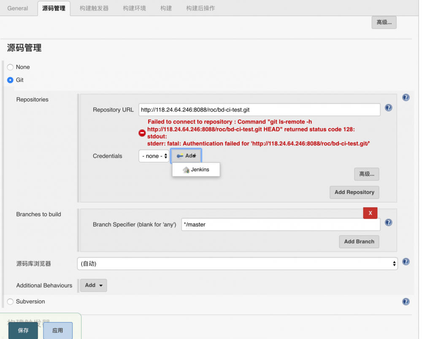
Task: Remove the branch via the red X button
Action: coord(370,213)
